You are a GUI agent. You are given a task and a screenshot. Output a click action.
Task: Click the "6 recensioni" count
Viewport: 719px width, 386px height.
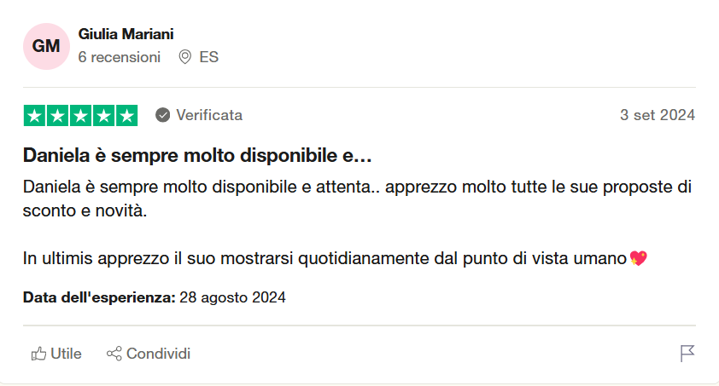click(119, 57)
